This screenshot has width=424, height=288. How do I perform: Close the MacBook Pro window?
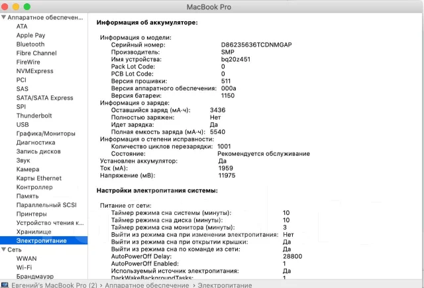[x=5, y=7]
